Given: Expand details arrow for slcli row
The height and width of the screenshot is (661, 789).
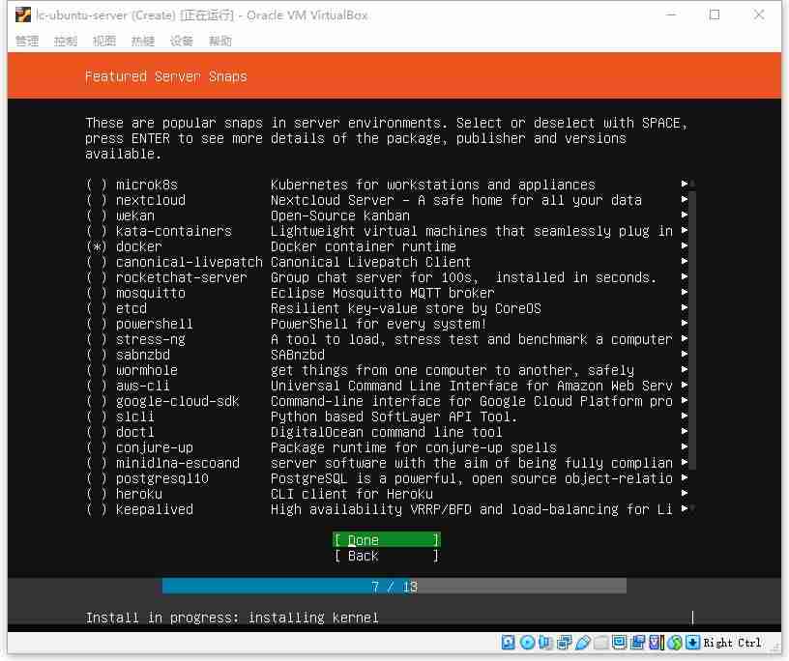Looking at the screenshot, I should point(684,417).
